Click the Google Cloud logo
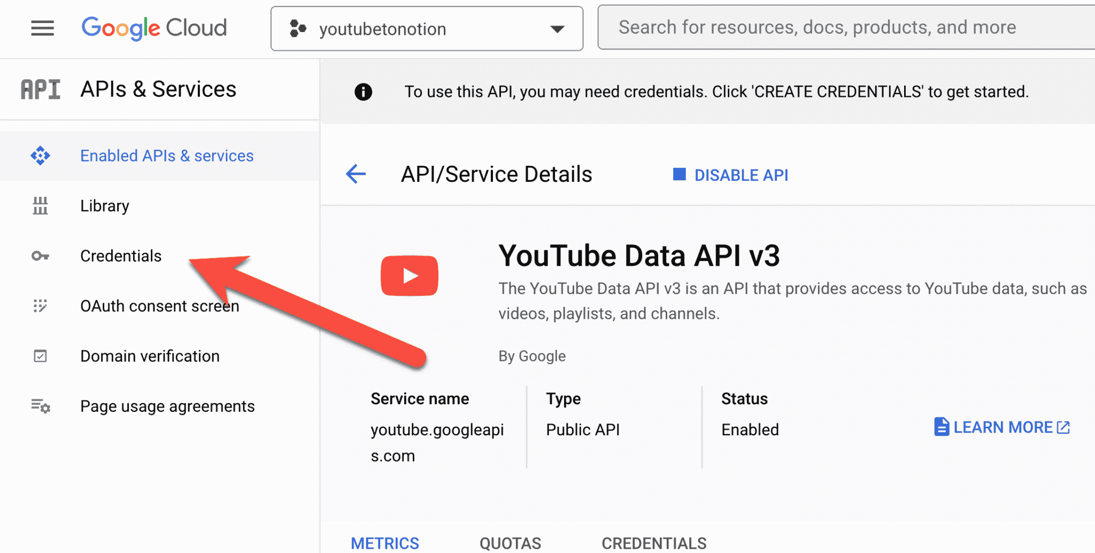The height and width of the screenshot is (553, 1095). (154, 28)
